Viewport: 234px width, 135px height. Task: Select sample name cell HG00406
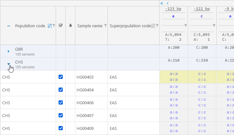tap(91, 103)
